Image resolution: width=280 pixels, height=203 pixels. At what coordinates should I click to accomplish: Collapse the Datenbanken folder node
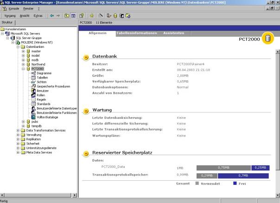pos(18,47)
